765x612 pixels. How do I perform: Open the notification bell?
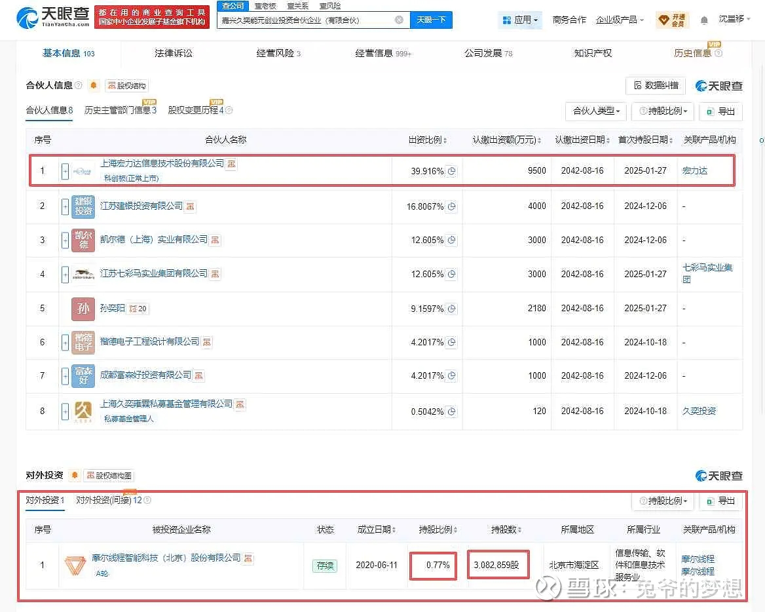click(704, 20)
